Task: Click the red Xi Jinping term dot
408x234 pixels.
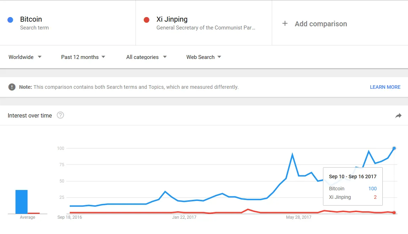Action: coord(146,20)
